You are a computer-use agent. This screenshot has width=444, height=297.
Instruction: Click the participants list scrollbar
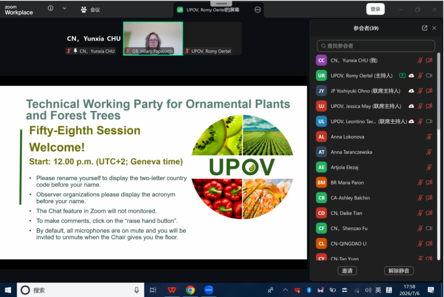(438, 91)
